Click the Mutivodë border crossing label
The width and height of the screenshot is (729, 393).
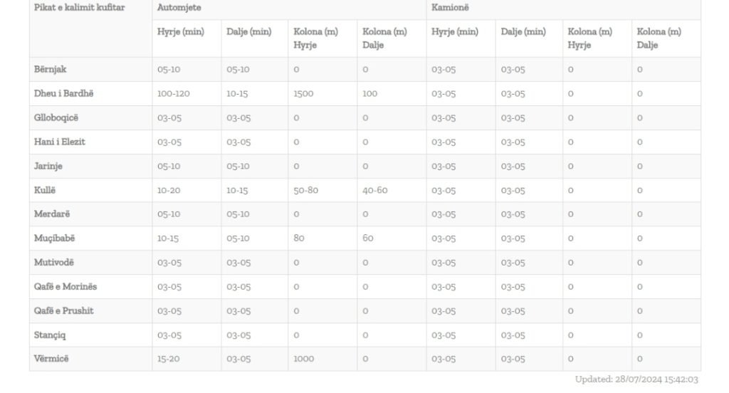tap(54, 262)
